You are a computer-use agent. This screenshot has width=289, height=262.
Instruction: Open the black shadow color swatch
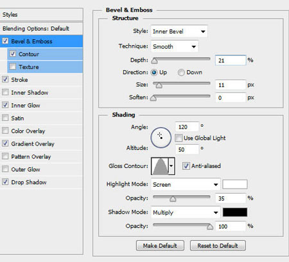235,212
